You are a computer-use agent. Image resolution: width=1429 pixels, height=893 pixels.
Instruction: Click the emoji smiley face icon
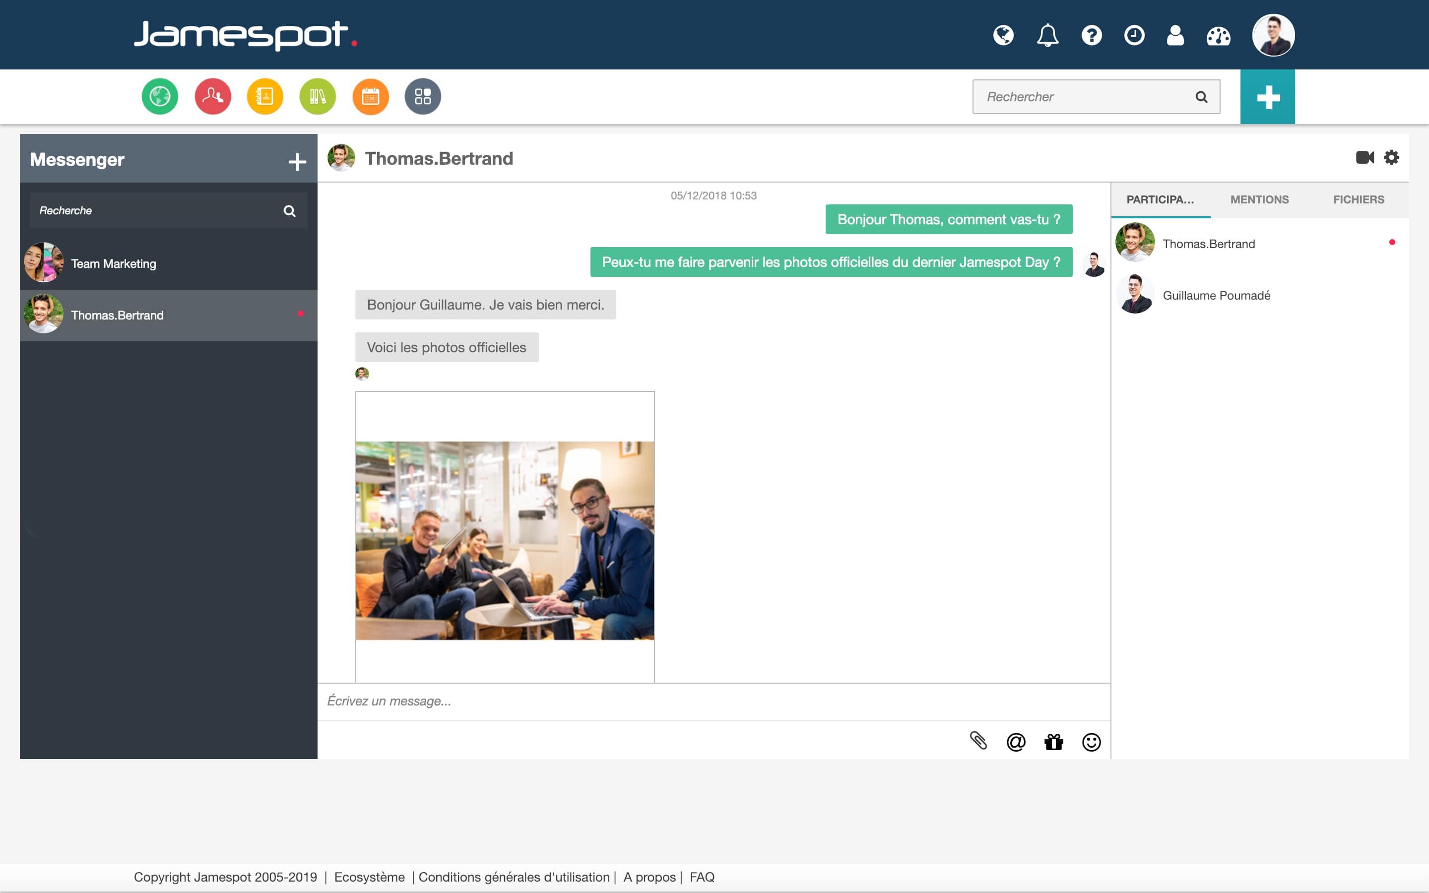click(1091, 742)
